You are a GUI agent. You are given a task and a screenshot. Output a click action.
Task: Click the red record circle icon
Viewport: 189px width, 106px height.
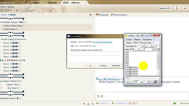tap(130, 103)
